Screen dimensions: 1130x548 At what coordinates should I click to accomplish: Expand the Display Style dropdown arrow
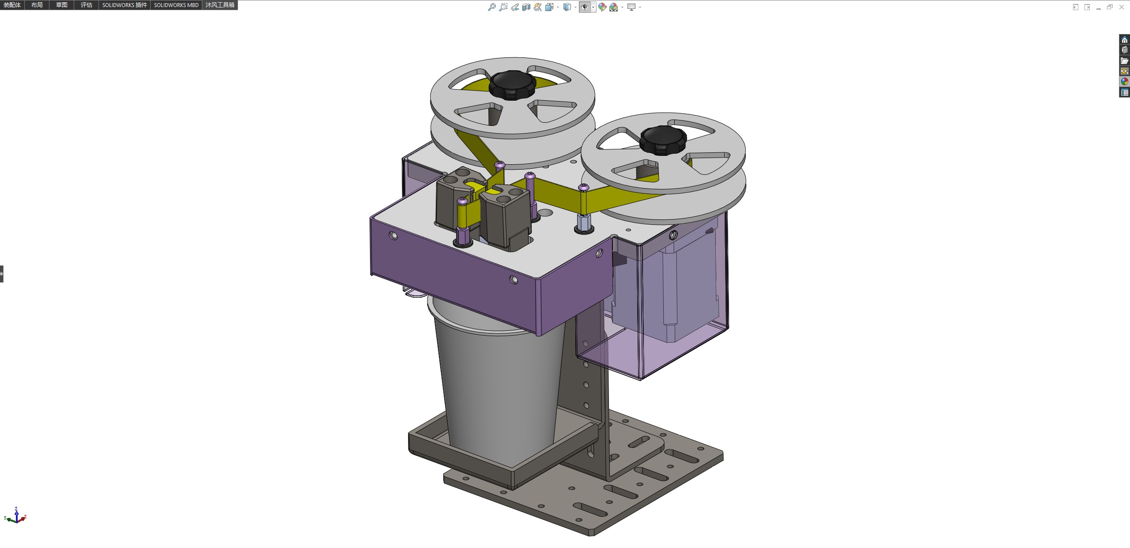pyautogui.click(x=575, y=7)
